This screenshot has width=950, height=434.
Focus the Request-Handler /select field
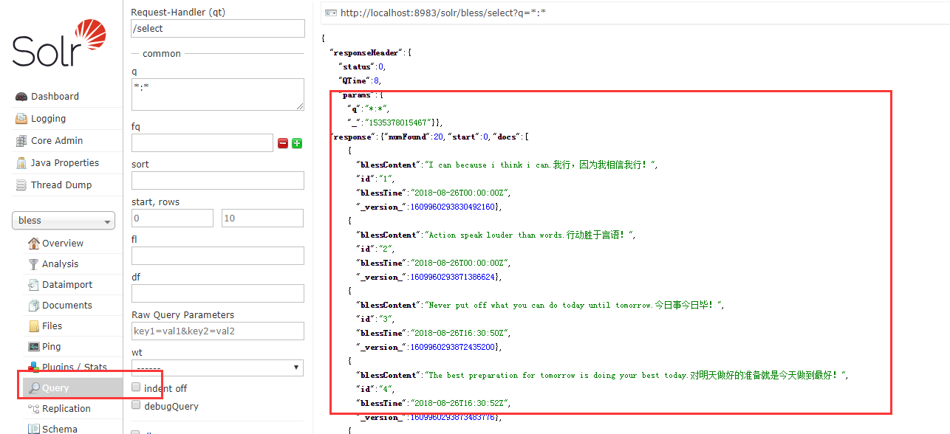218,28
